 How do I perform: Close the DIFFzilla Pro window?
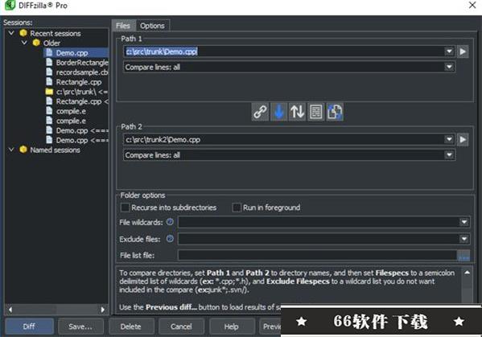472,5
